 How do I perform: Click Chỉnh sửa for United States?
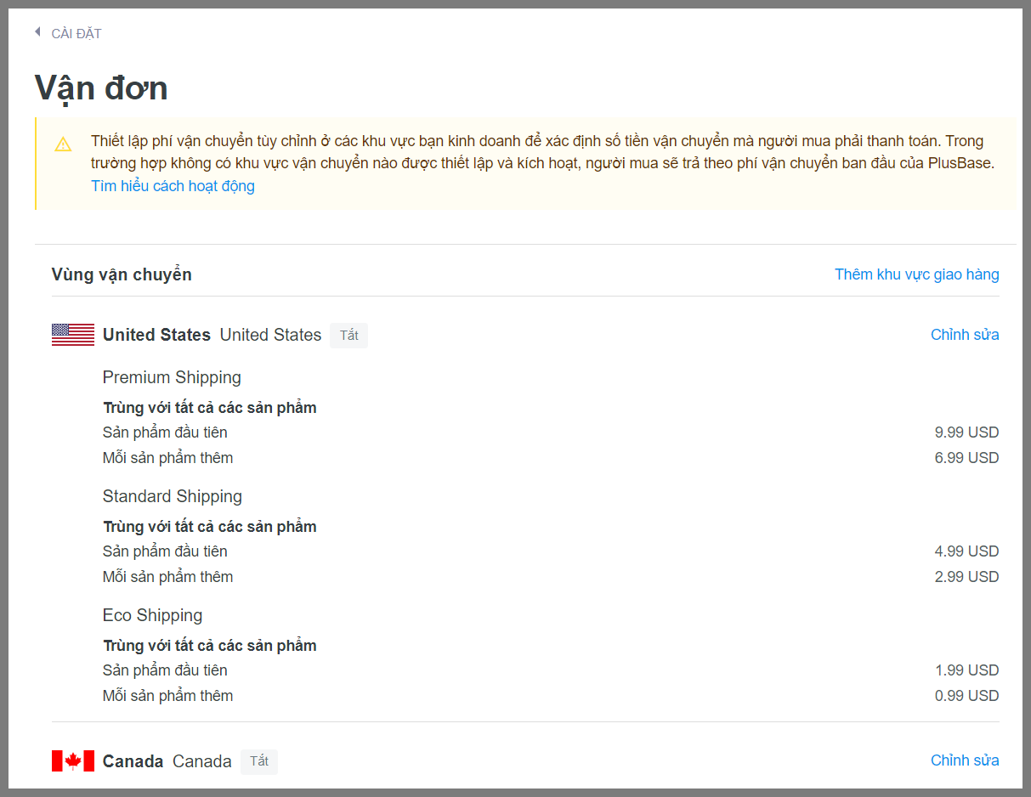point(965,335)
